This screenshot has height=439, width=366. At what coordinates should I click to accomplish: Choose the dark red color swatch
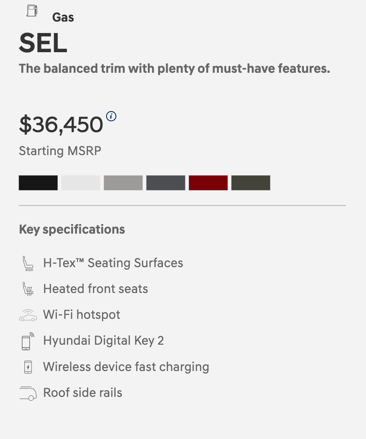[x=208, y=183]
